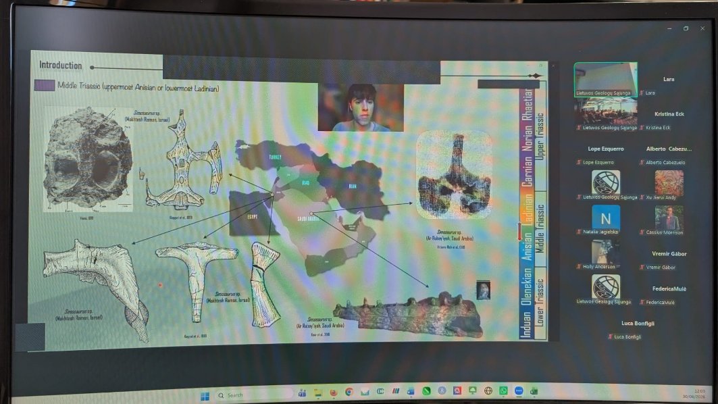Screen dimensions: 718x404
Task: Open Microsoft Teams from the taskbar
Action: coord(302,393)
